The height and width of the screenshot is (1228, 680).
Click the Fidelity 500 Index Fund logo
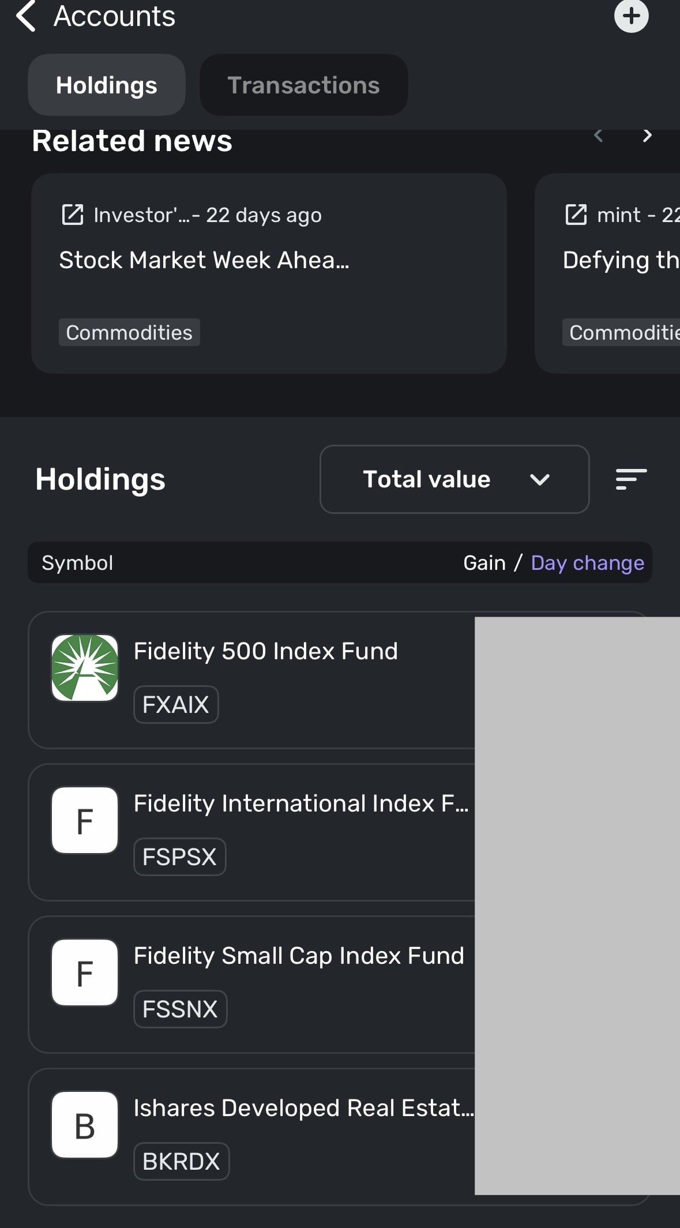point(85,668)
